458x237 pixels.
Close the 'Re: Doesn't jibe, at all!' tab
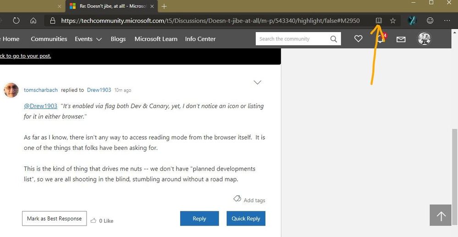tap(152, 6)
